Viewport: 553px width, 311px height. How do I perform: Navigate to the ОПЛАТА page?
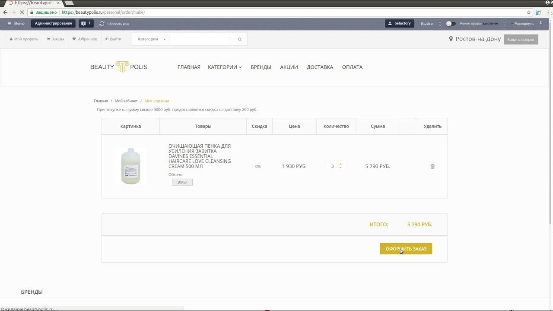click(x=353, y=67)
